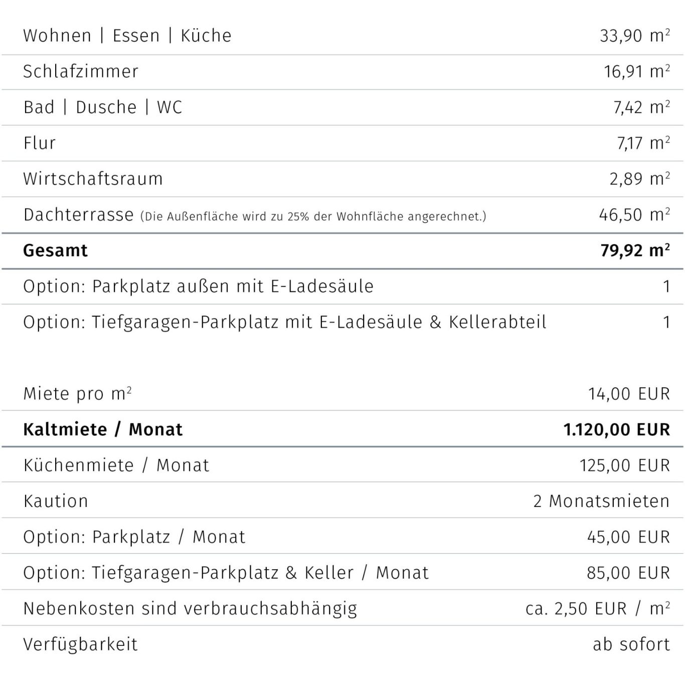Click the bold Gesamt heading

click(x=55, y=250)
